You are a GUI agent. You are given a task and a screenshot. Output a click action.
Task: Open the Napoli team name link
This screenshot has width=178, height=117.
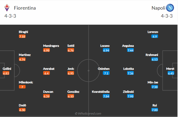158,8
